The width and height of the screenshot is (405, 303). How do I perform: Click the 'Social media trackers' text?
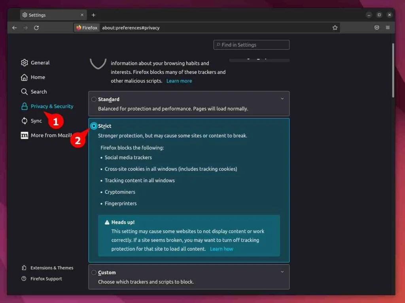[x=128, y=158]
